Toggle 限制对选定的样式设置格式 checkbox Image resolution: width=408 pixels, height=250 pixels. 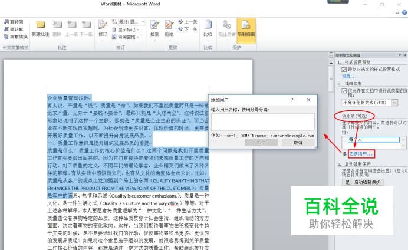click(344, 70)
